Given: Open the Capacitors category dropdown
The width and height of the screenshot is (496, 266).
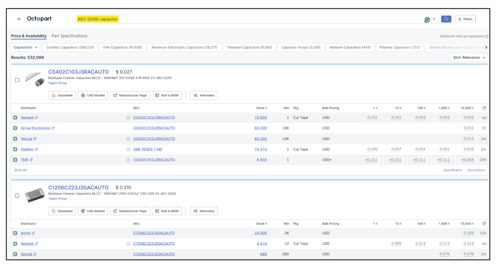Looking at the screenshot, I should [x=26, y=47].
